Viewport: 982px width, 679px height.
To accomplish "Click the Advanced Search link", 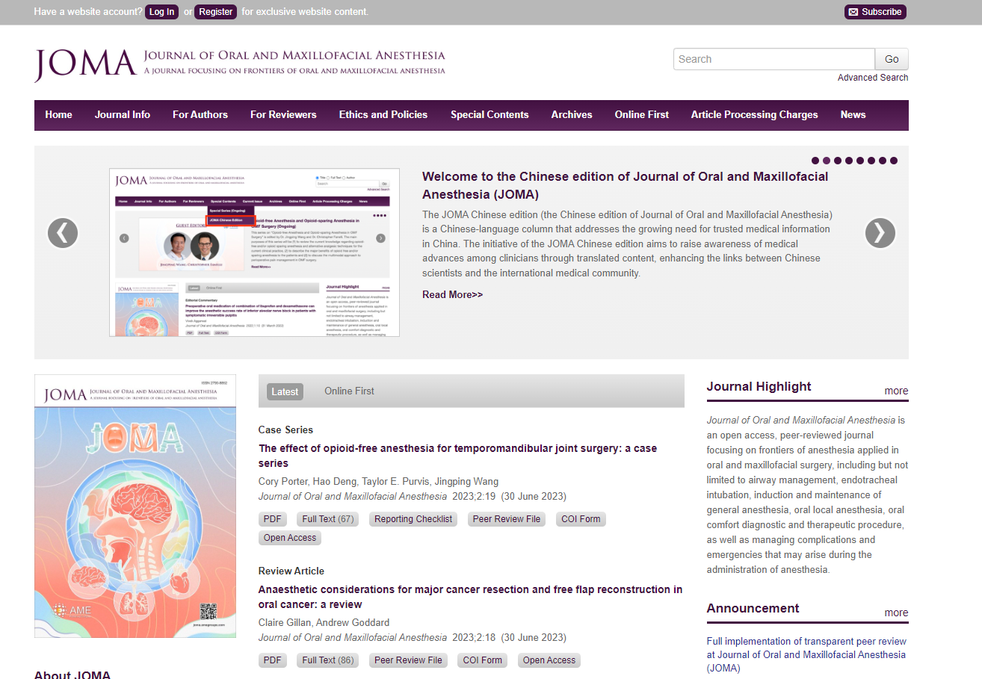I will [x=872, y=78].
